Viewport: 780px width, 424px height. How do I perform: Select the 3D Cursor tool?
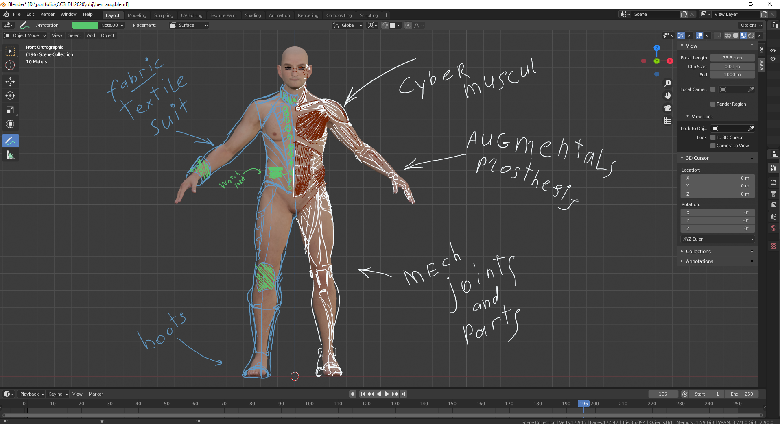click(x=10, y=65)
